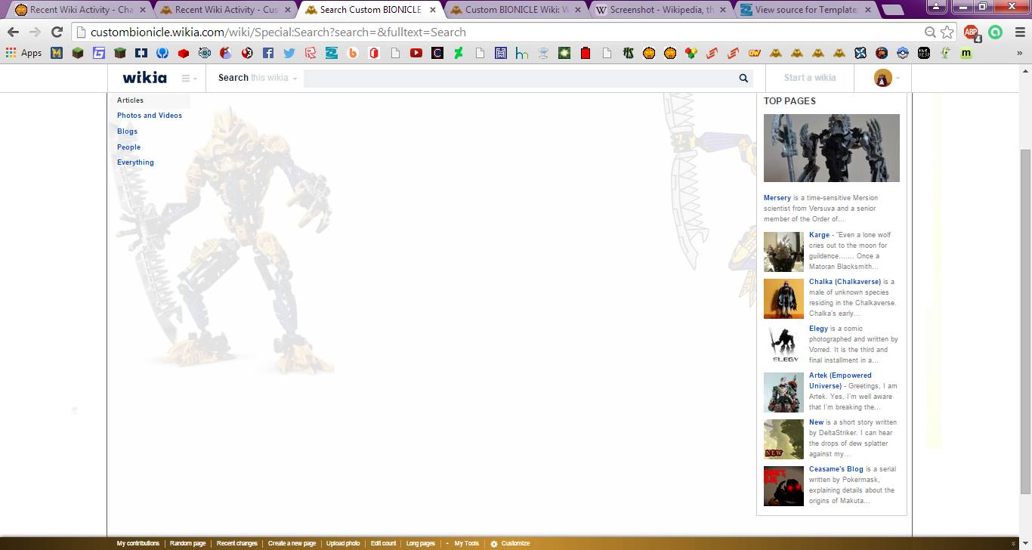Filter search results by Blogs
Viewport: 1032px width, 550px height.
[127, 131]
